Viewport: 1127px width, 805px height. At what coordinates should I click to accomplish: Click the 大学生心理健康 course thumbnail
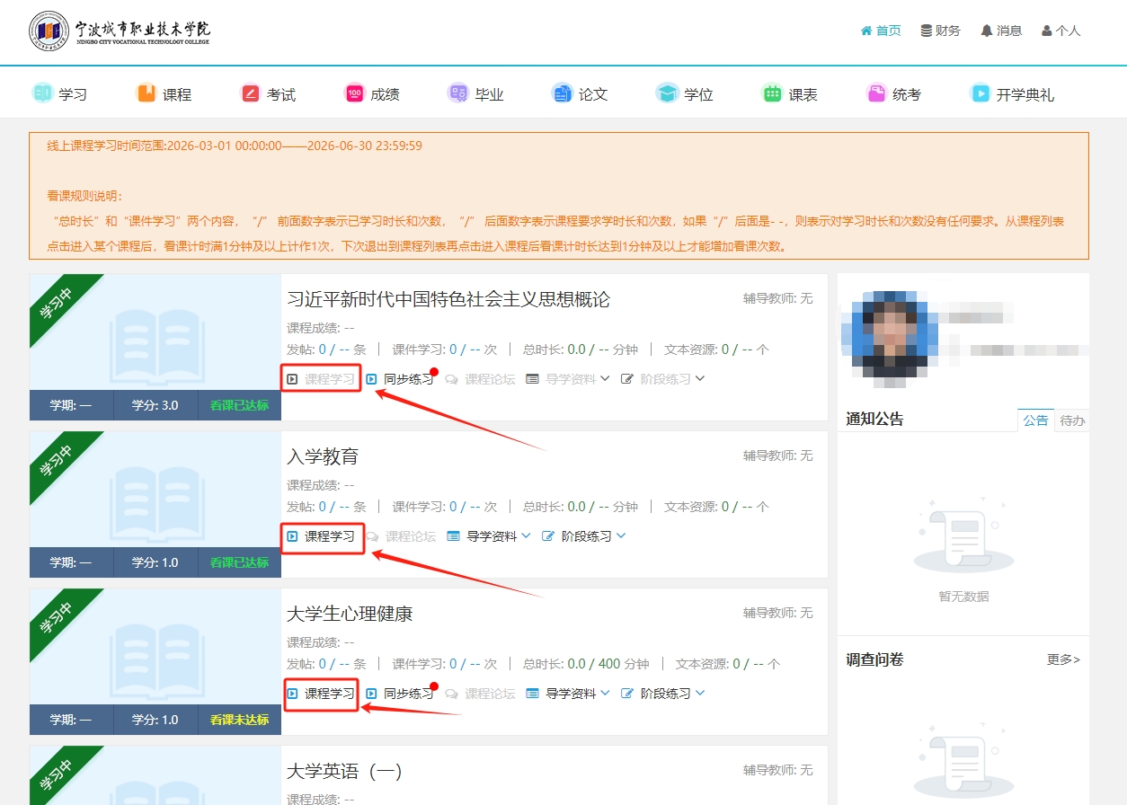[x=155, y=660]
